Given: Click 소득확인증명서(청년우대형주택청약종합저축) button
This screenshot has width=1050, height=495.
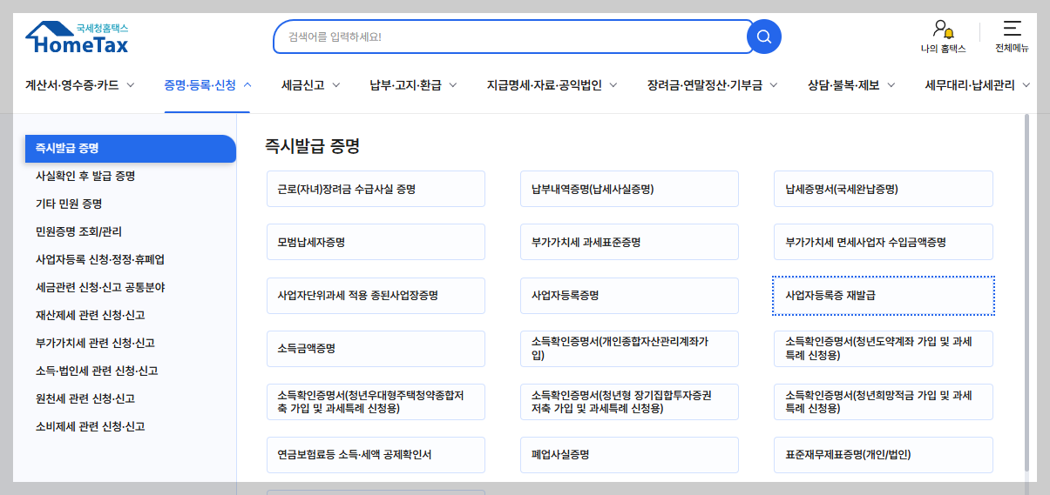Looking at the screenshot, I should coord(376,402).
